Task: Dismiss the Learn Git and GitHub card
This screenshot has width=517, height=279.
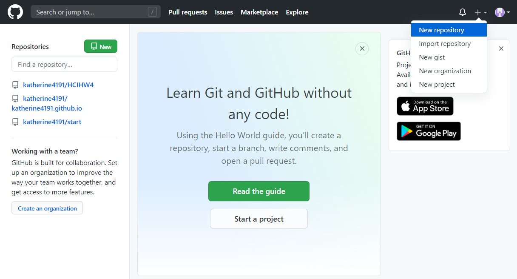Action: [x=362, y=48]
